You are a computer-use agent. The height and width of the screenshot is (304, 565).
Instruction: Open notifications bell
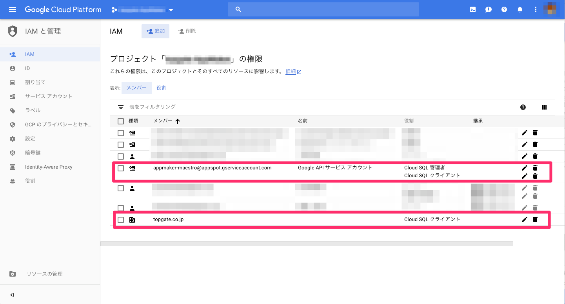(x=520, y=9)
